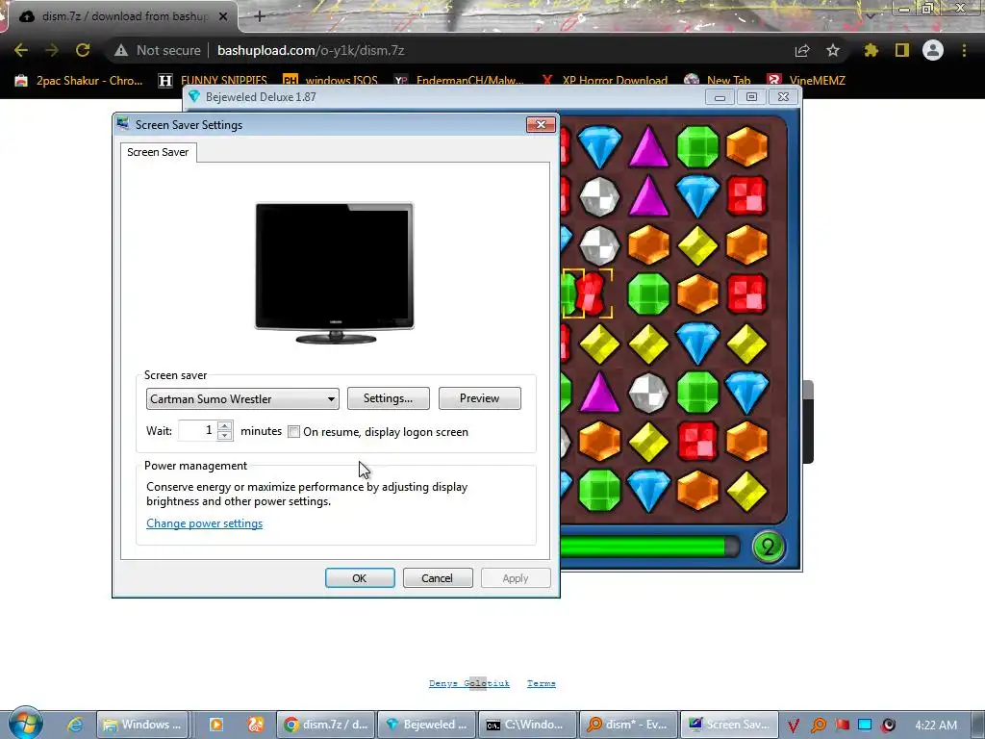Switch to Bejeweled taskbar button
Image resolution: width=985 pixels, height=739 pixels.
point(426,725)
